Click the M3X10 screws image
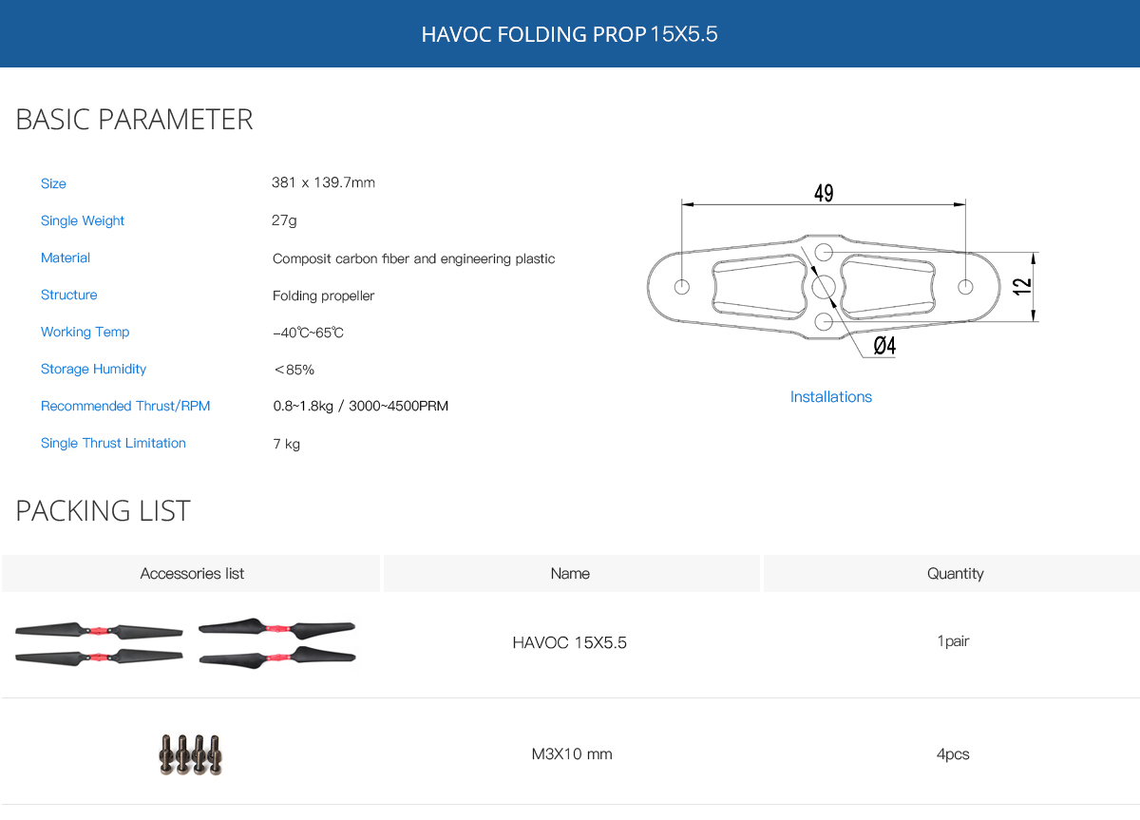The width and height of the screenshot is (1140, 820). (x=191, y=754)
